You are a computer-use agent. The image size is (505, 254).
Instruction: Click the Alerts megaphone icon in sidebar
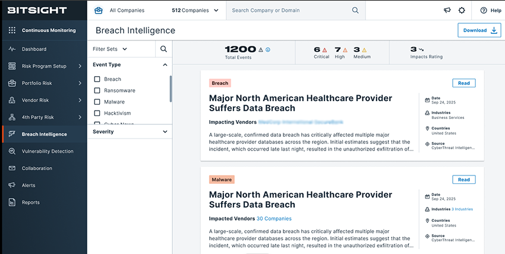pyautogui.click(x=12, y=186)
